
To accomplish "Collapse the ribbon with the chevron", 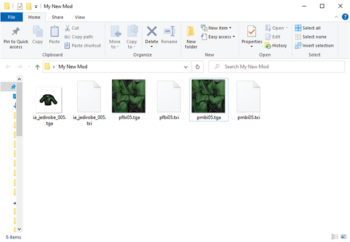I will pos(336,17).
